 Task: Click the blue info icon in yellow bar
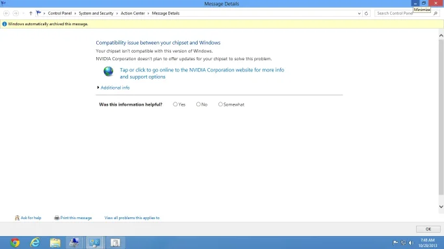tap(5, 24)
